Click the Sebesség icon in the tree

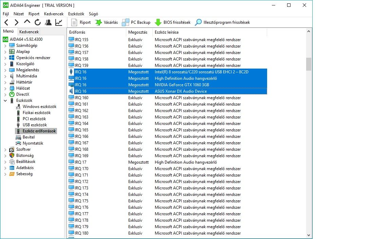12,174
